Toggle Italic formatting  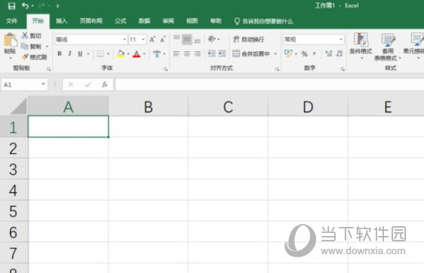tap(69, 54)
